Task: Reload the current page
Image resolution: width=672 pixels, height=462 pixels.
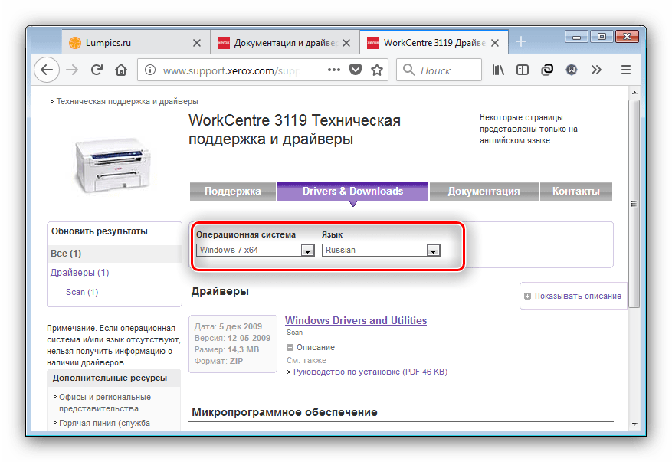Action: point(97,70)
